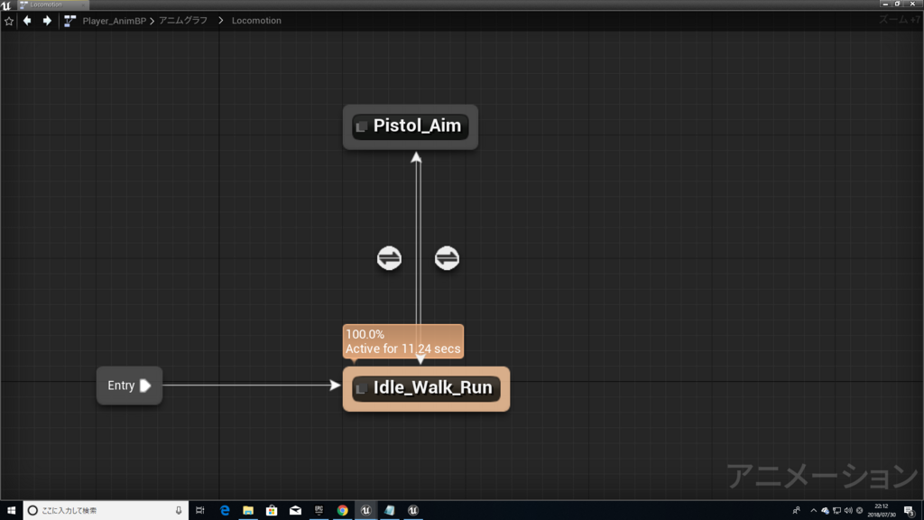Click the Pistol_Aim node's state icon
The width and height of the screenshot is (924, 520).
[362, 126]
